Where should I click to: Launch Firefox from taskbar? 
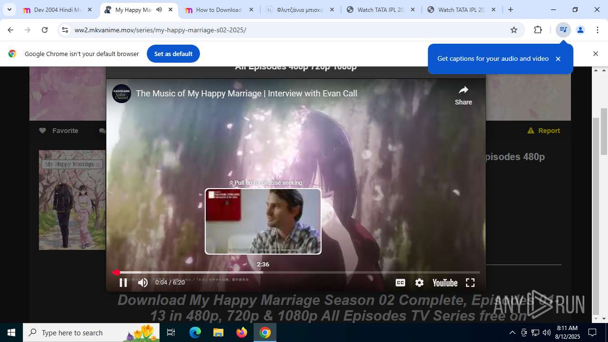242,332
